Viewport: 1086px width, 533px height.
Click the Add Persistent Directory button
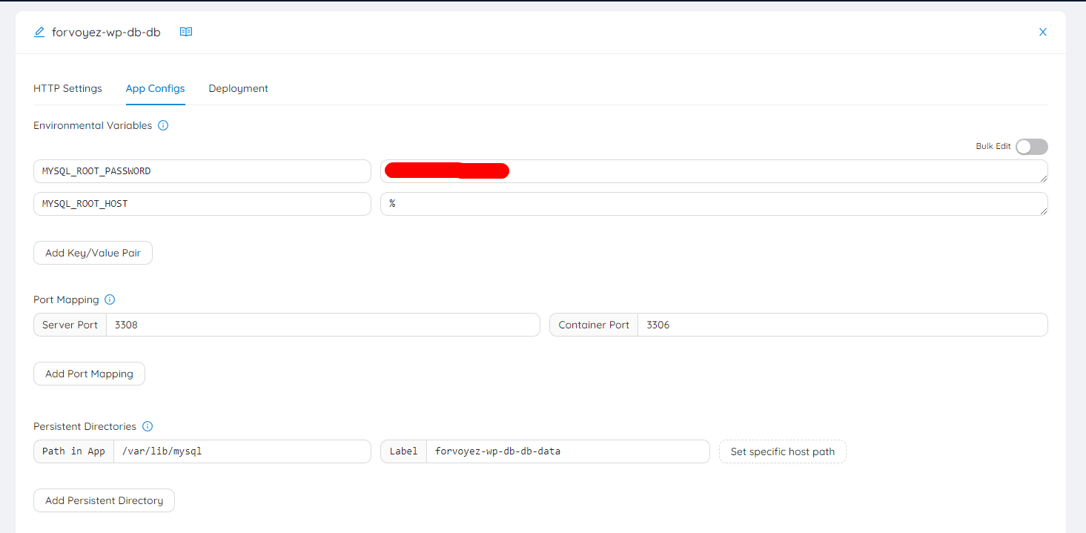[104, 500]
